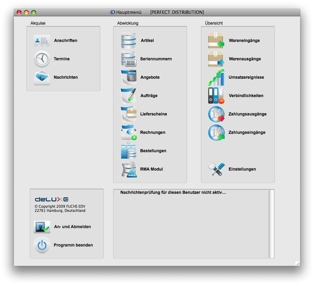Click the Angebote calculator icon
This screenshot has height=285, width=314.
click(129, 77)
